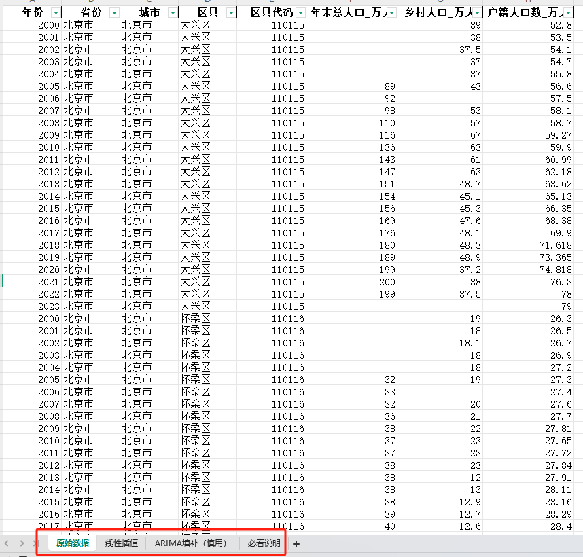Select the rural population cell showing 18.1
The image size is (583, 557).
tap(440, 343)
